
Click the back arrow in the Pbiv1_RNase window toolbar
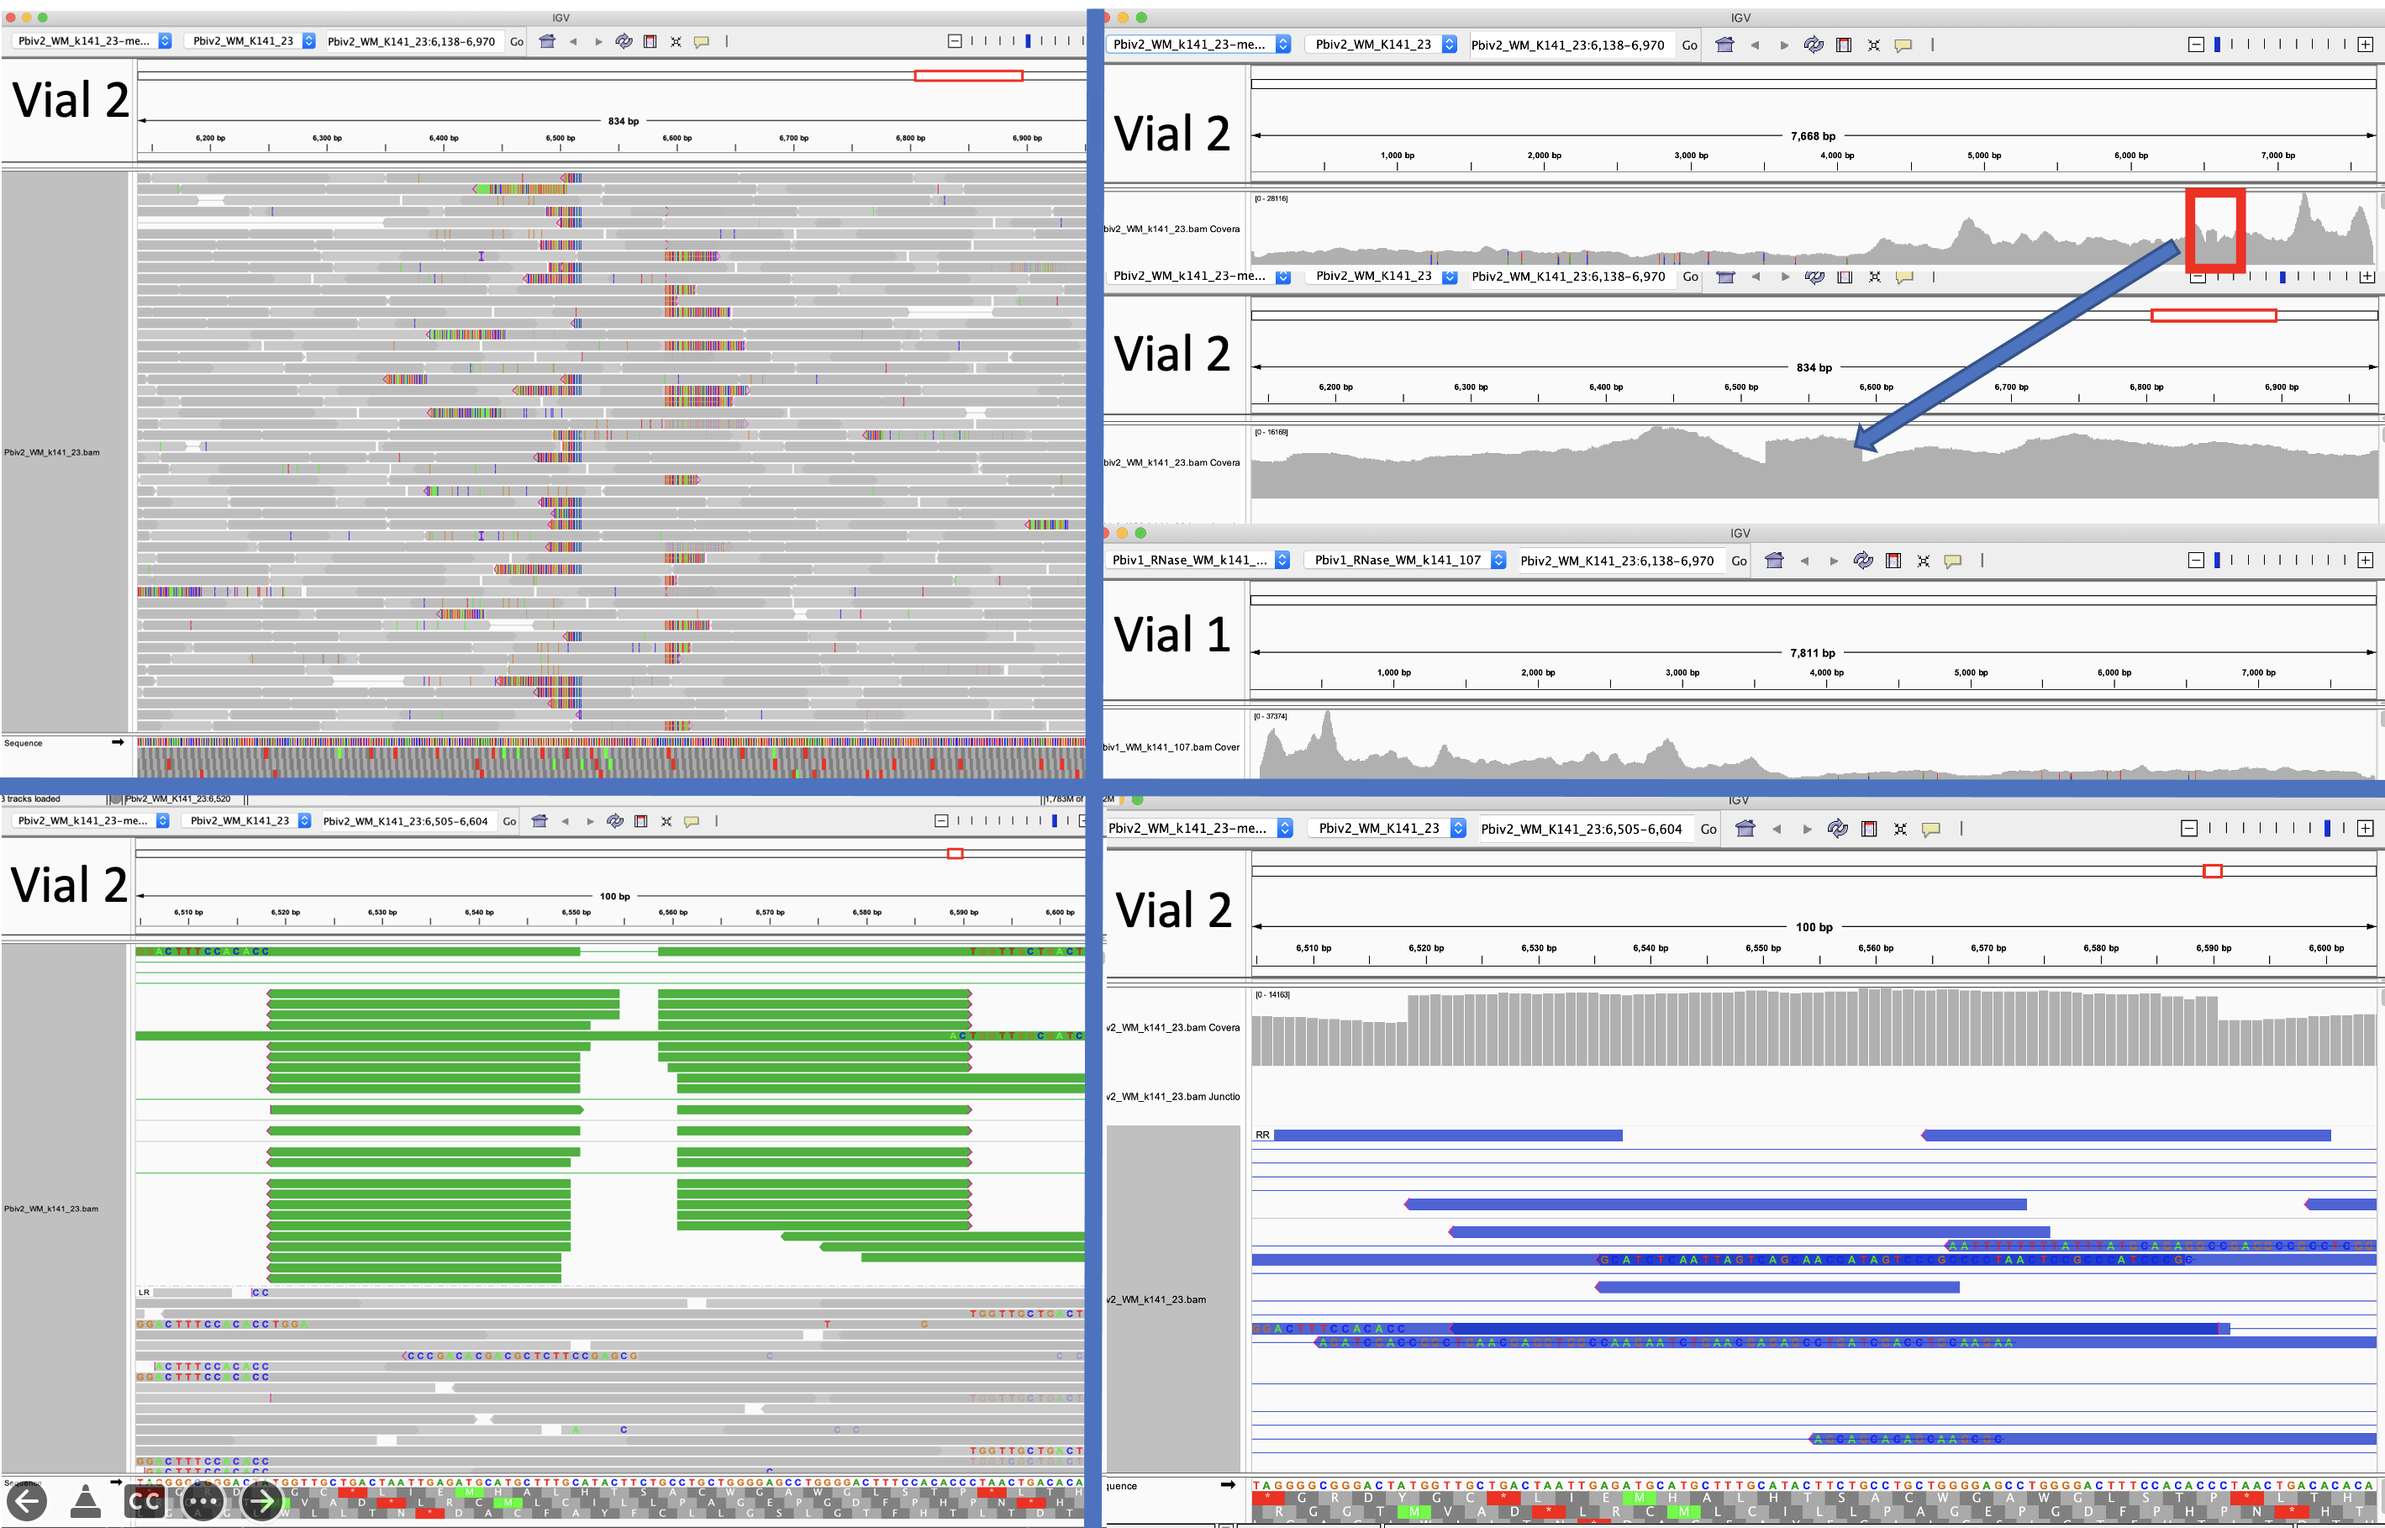(x=1803, y=561)
